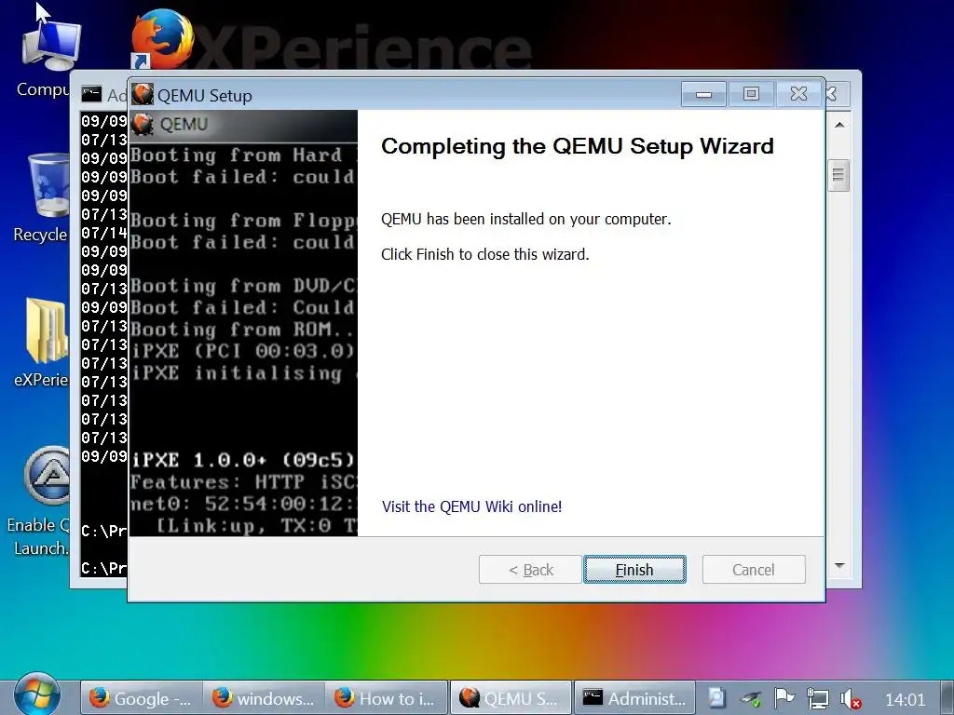This screenshot has height=715, width=954.
Task: Open Action Center flag tray icon
Action: coord(784,698)
